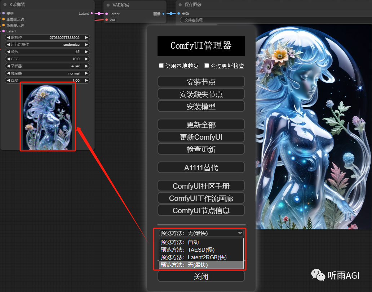Image resolution: width=372 pixels, height=292 pixels.
Task: Click right arrow of 运行后操作 randomize
Action: click(x=87, y=45)
